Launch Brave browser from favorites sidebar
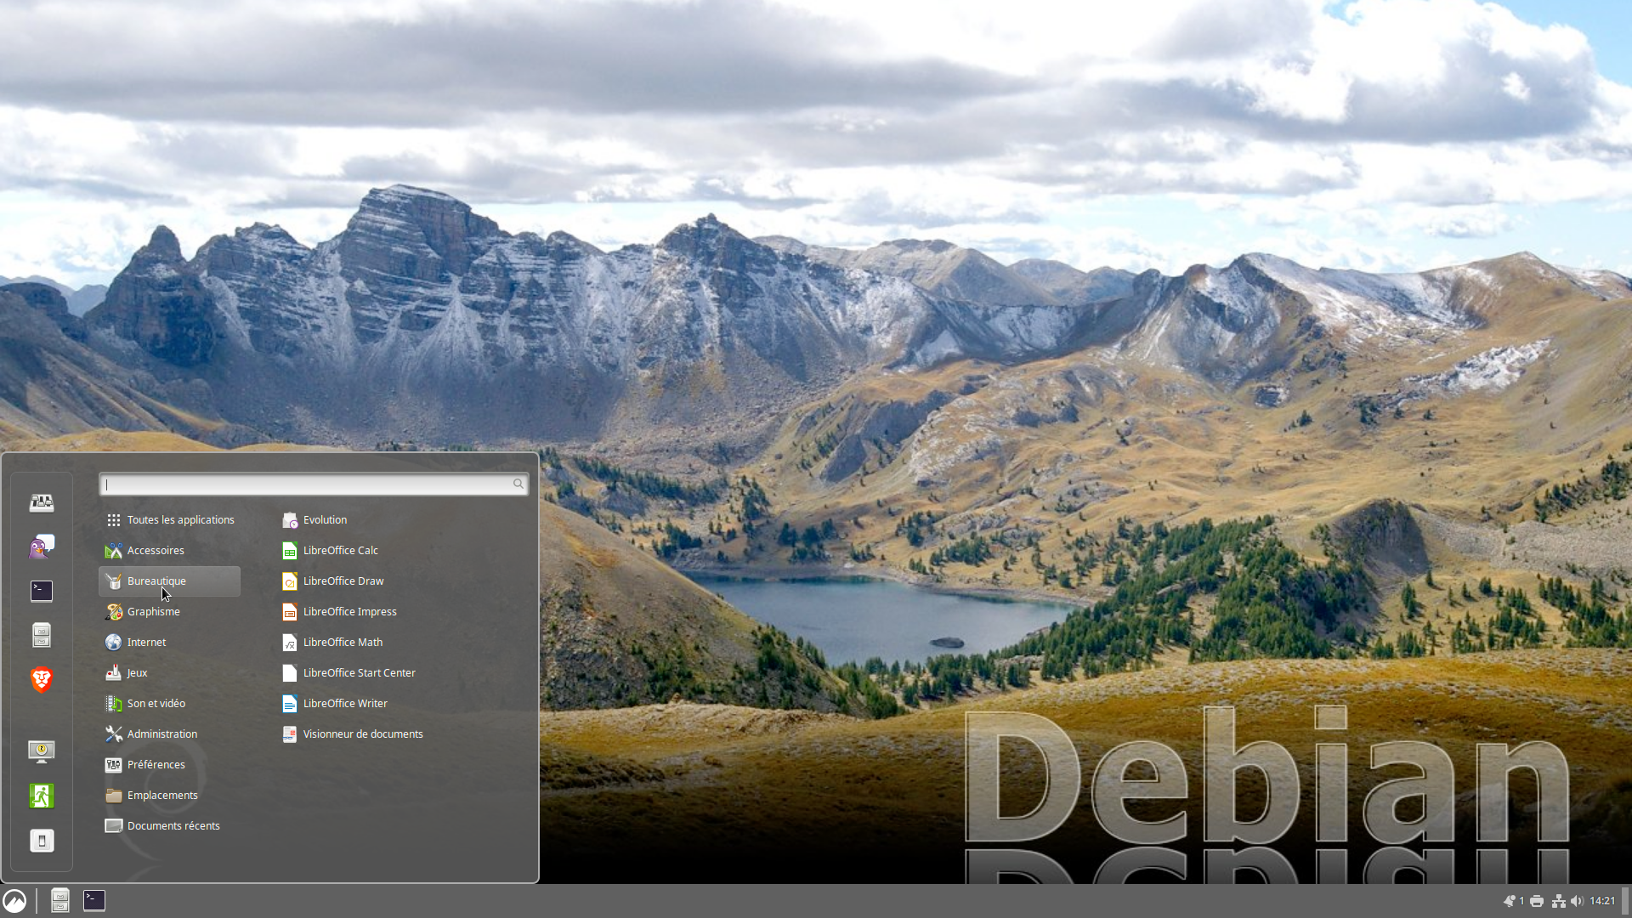The width and height of the screenshot is (1632, 918). (41, 679)
